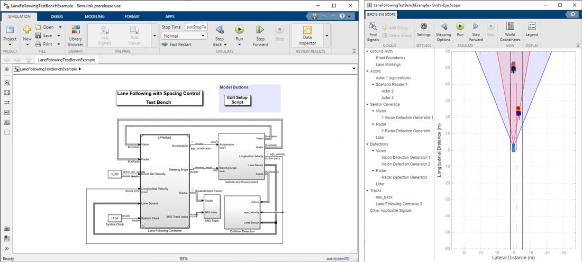The width and height of the screenshot is (582, 262).
Task: Click the hide/show model browser icon
Action: [7, 69]
